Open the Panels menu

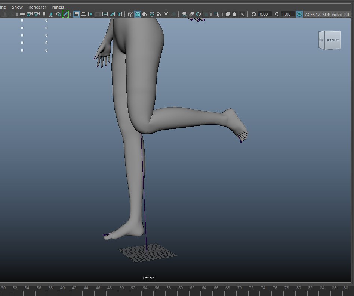[x=58, y=7]
